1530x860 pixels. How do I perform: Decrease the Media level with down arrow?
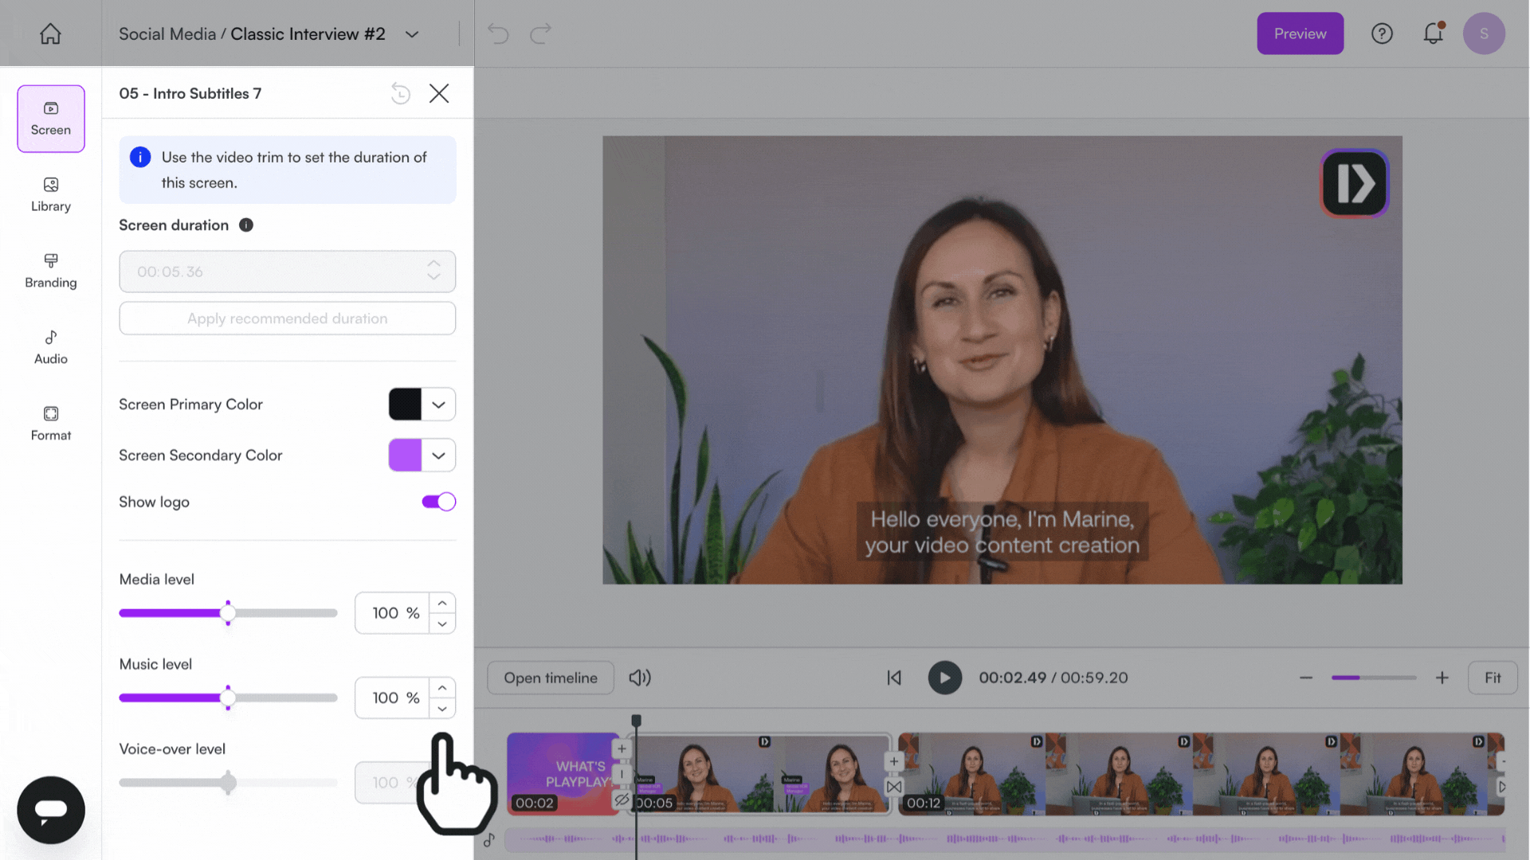(442, 623)
